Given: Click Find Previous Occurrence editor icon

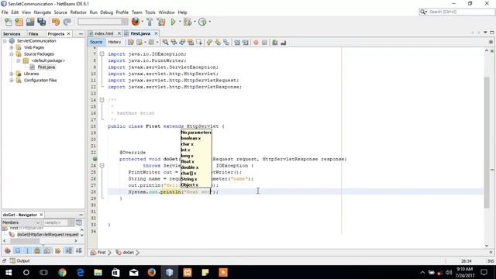Looking at the screenshot, I should tap(174, 43).
